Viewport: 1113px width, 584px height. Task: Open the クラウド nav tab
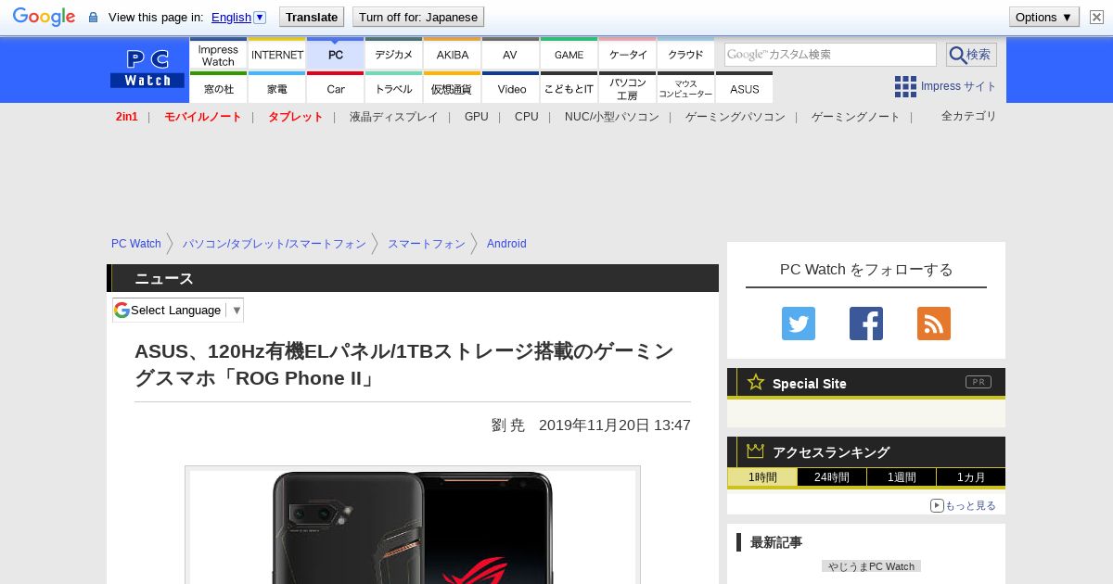(686, 54)
